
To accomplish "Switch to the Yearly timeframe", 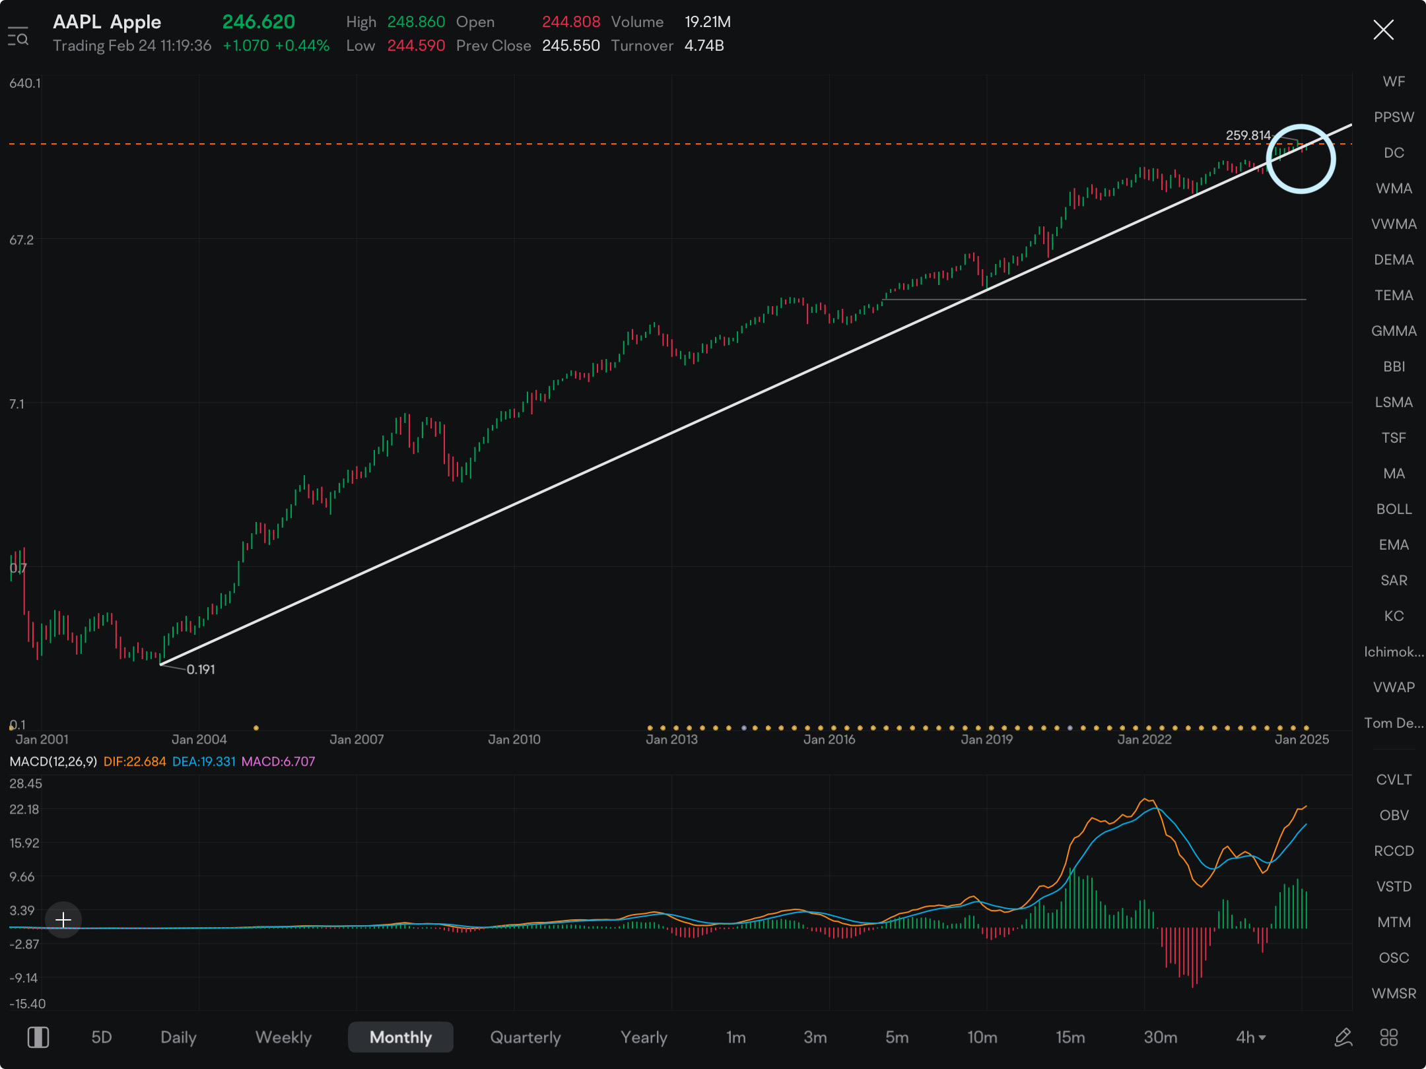I will (644, 1037).
